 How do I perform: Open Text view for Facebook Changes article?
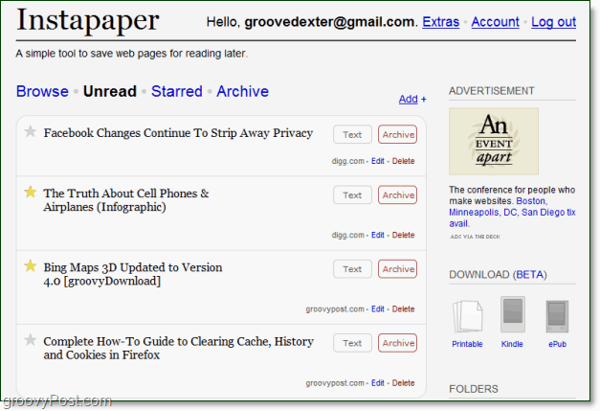[352, 134]
